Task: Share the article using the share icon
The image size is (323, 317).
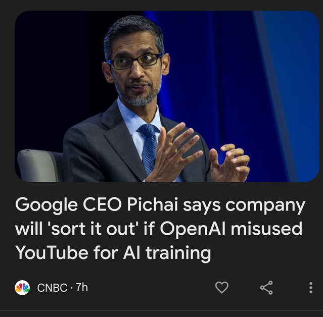Action: 266,287
